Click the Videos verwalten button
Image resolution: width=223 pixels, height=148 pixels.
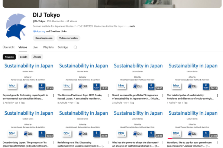(x=68, y=38)
